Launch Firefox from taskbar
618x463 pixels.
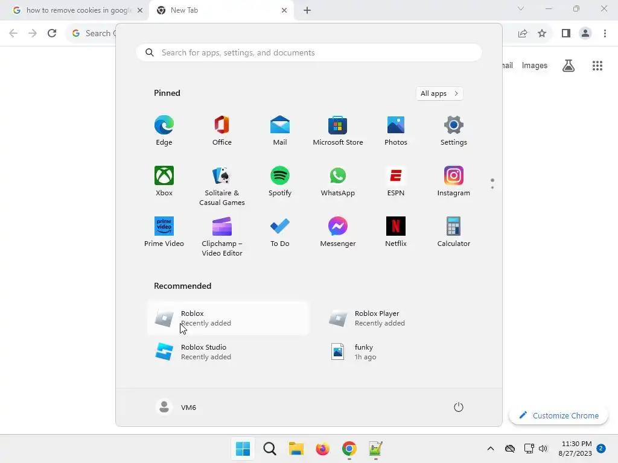pos(322,449)
